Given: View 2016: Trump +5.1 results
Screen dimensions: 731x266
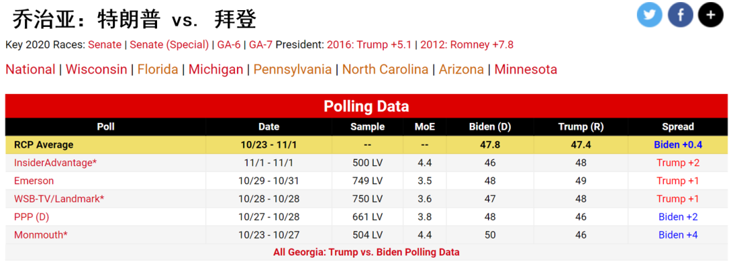Looking at the screenshot, I should click(370, 45).
